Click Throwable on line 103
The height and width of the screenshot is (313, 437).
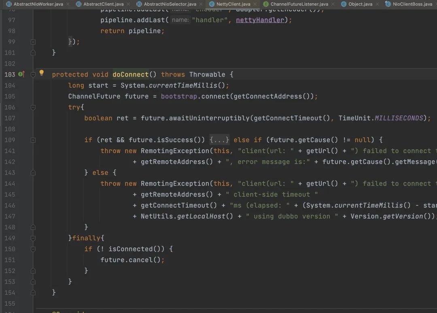pos(207,75)
